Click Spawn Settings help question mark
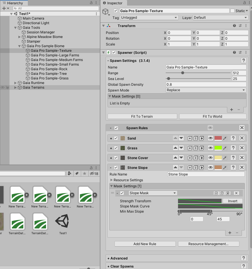 243,60
